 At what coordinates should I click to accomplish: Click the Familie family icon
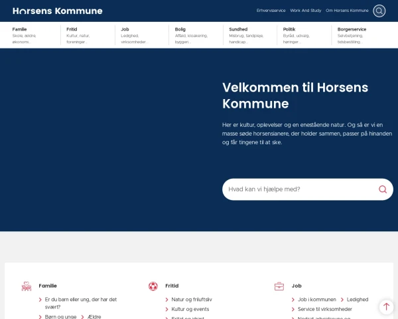coord(27,286)
